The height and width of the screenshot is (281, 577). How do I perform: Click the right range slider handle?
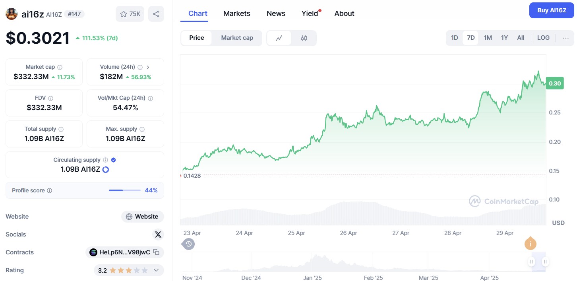(x=545, y=262)
